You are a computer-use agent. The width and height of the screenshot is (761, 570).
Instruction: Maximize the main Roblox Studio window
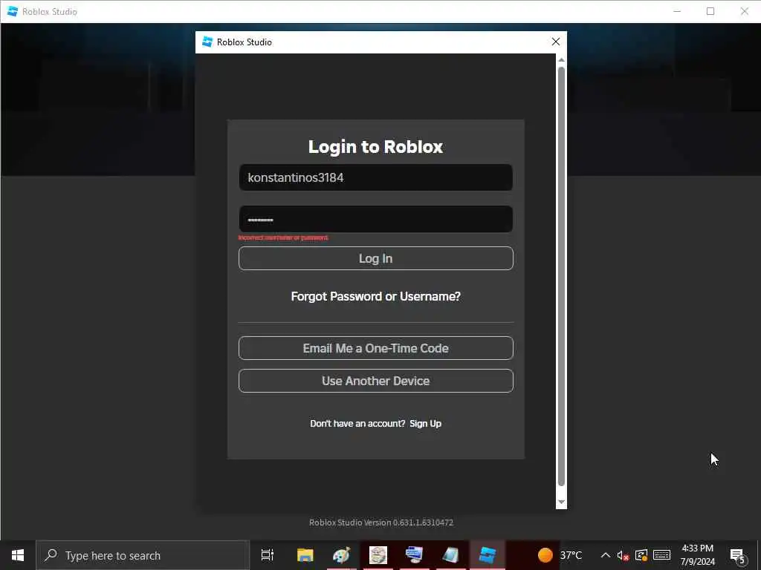point(710,11)
